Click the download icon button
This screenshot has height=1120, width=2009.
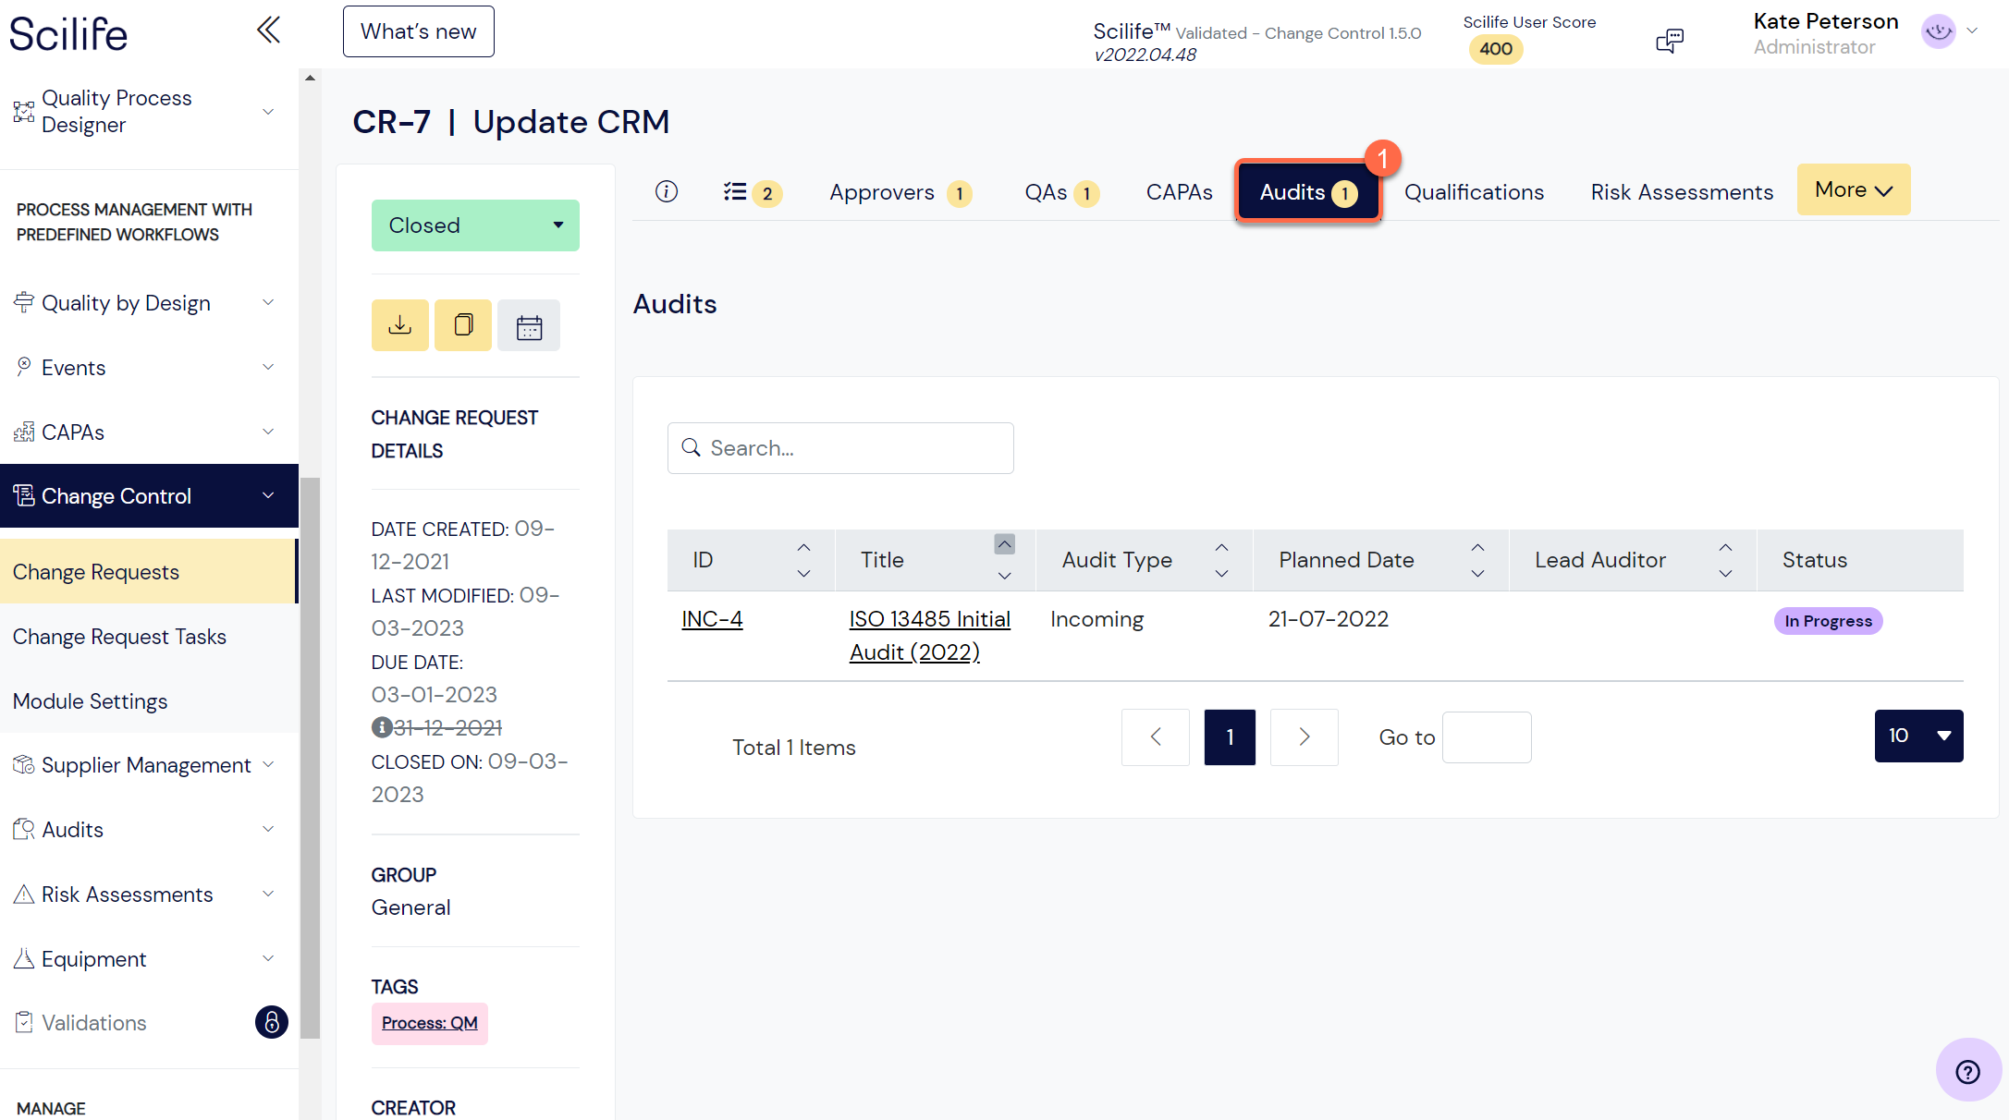point(400,325)
